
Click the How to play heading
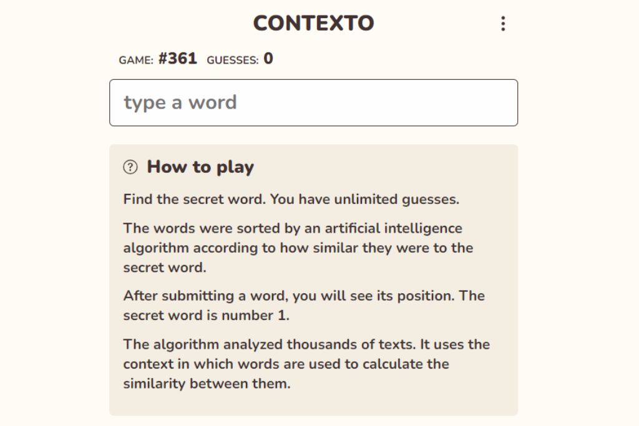click(x=201, y=167)
